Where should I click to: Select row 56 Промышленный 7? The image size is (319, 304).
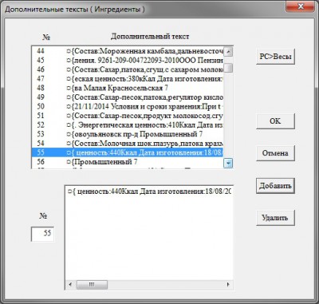click(128, 162)
